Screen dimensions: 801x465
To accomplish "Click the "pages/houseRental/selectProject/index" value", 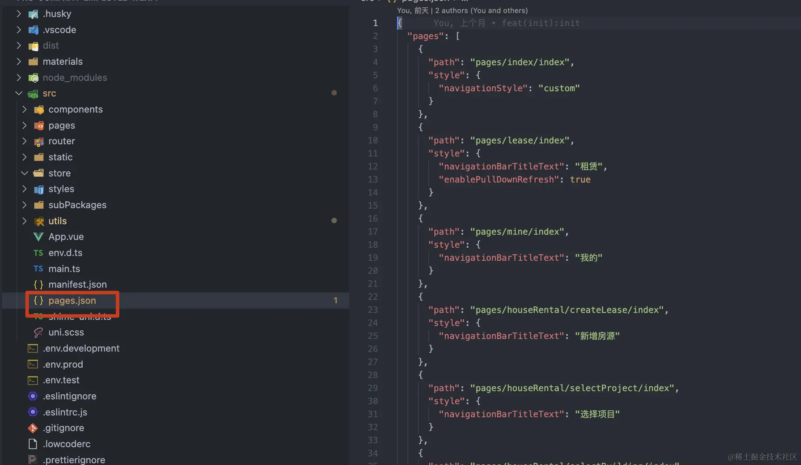I will [x=572, y=388].
